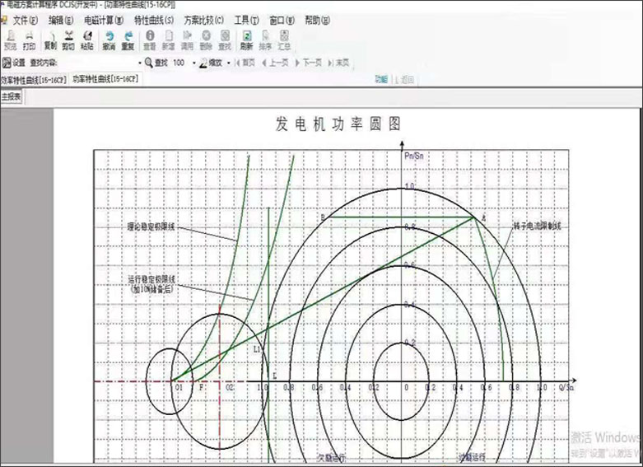The height and width of the screenshot is (467, 643).
Task: Go to 下一页 (next page)
Action: pos(309,62)
